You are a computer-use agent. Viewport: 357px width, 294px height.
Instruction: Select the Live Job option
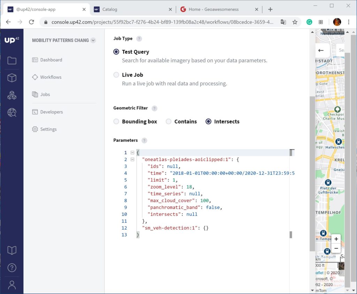pyautogui.click(x=116, y=75)
